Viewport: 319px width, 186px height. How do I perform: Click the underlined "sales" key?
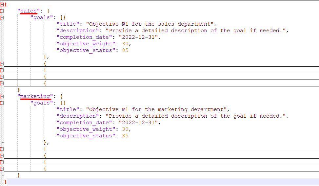29,11
